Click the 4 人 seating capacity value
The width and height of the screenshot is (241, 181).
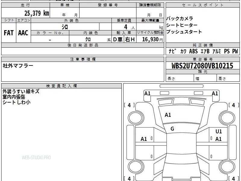pyautogui.click(x=129, y=27)
